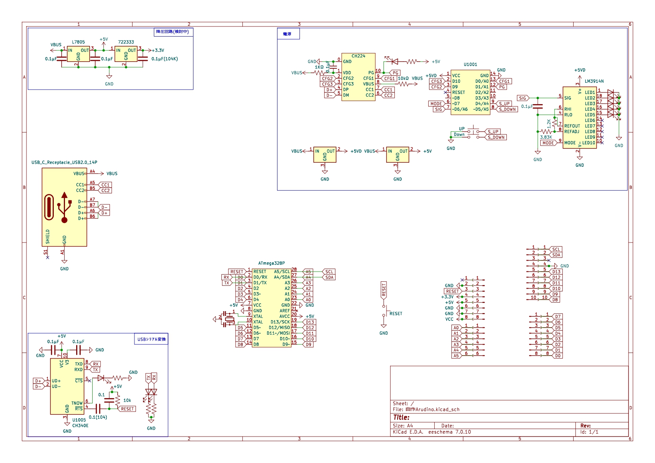Click the GND symbol under the USB-C receptacle
This screenshot has height=463, width=655.
point(64,262)
